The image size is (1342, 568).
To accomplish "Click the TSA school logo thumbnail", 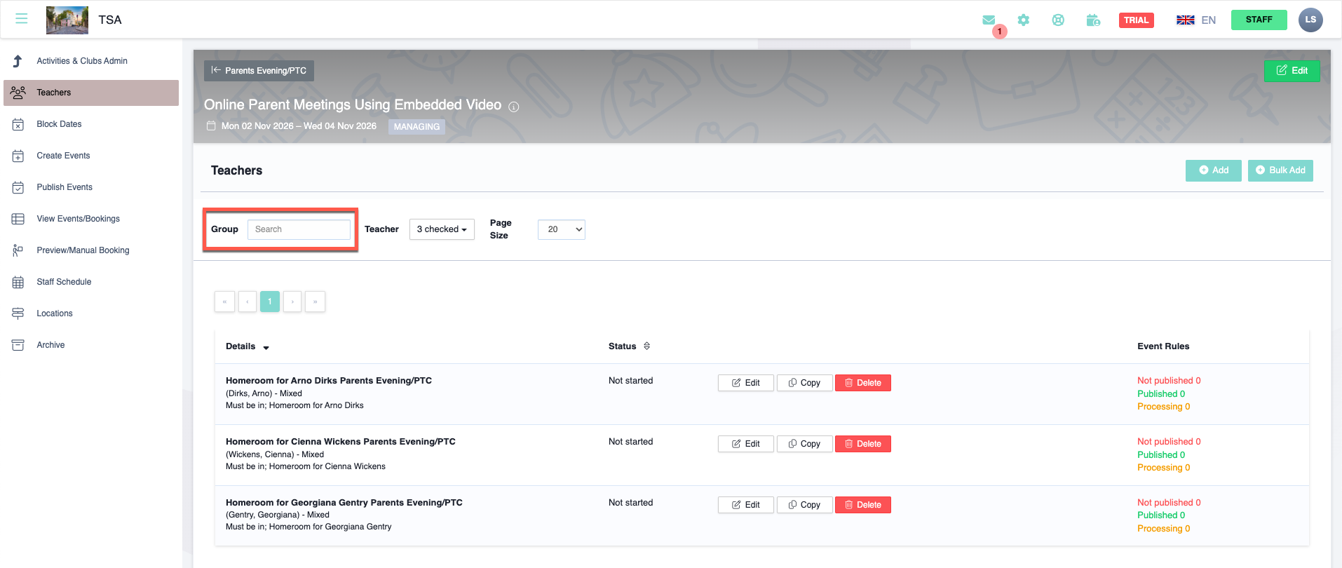I will (67, 20).
